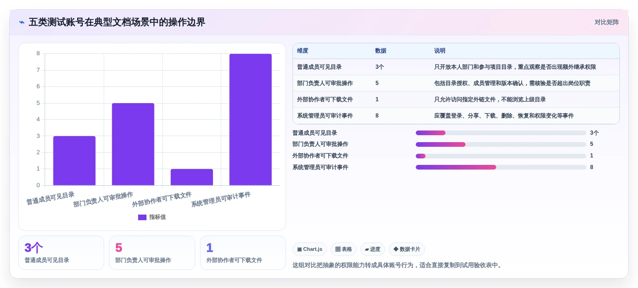Screen dimensions: 638x288
Task: Click the title 五类测试账号在典型文档场景中的操作边界
Action: tap(117, 22)
